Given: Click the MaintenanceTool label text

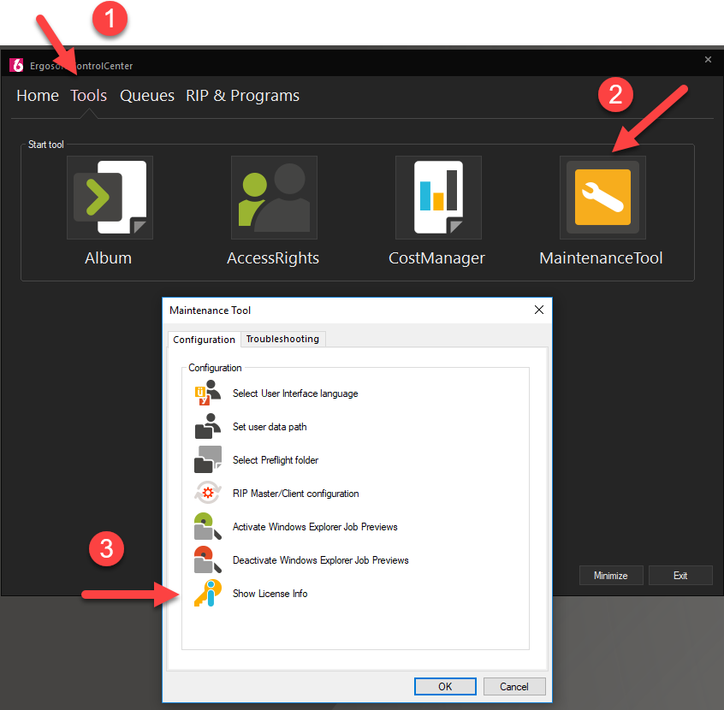Looking at the screenshot, I should tap(601, 258).
